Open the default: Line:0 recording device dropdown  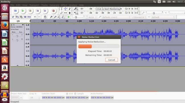click(x=116, y=17)
